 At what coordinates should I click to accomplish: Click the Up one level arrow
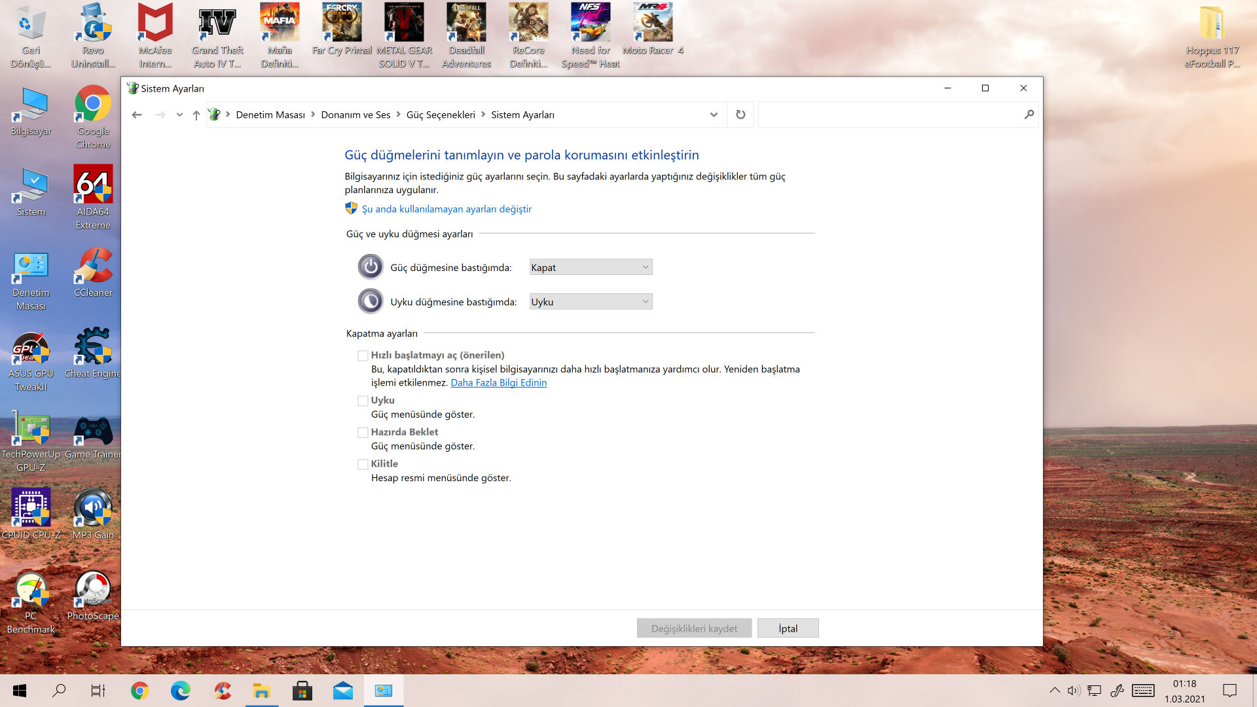coord(196,115)
